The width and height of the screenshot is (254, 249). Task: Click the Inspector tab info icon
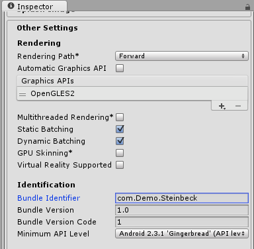(11, 6)
